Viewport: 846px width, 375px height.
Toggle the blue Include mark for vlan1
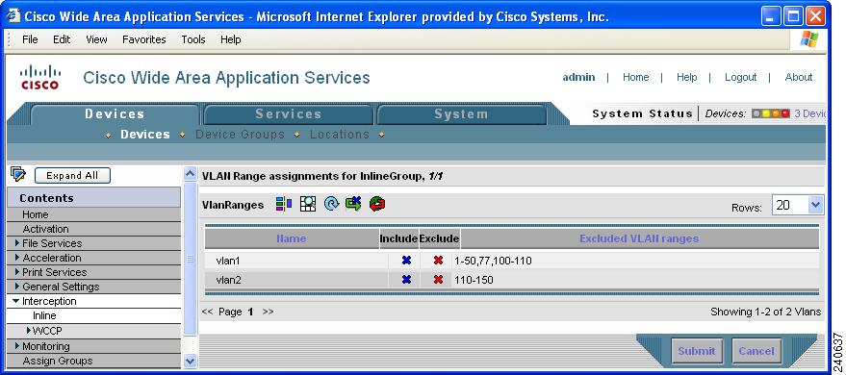(x=407, y=261)
